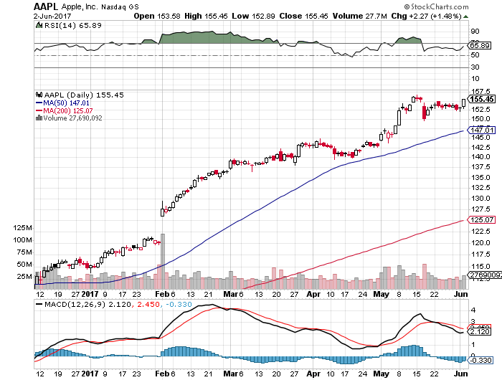Click the 147.01 MA(50) price tag
Screen dimensions: 502x380
point(479,129)
